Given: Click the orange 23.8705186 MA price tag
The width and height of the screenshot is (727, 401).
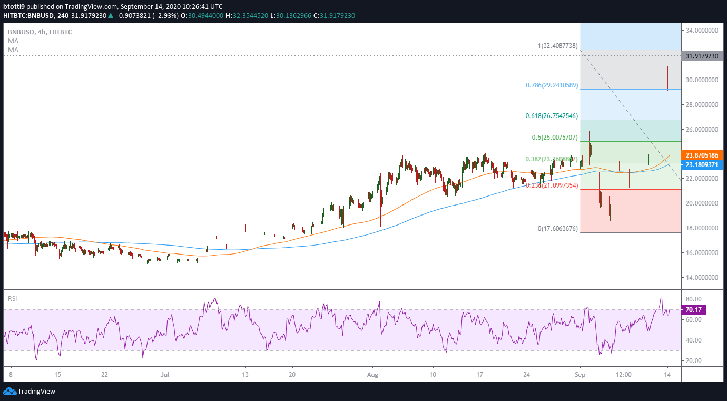Looking at the screenshot, I should click(703, 155).
